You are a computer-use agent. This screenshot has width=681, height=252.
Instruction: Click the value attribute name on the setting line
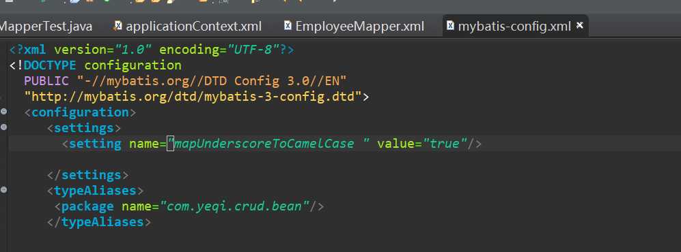(x=395, y=144)
